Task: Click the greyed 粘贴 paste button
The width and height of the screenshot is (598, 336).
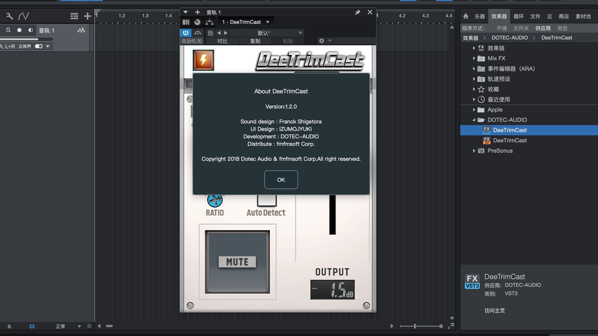Action: point(288,41)
